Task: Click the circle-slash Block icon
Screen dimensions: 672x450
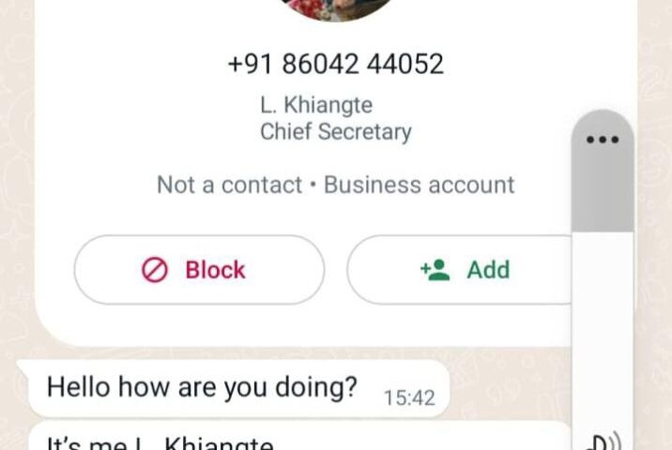Action: 155,270
